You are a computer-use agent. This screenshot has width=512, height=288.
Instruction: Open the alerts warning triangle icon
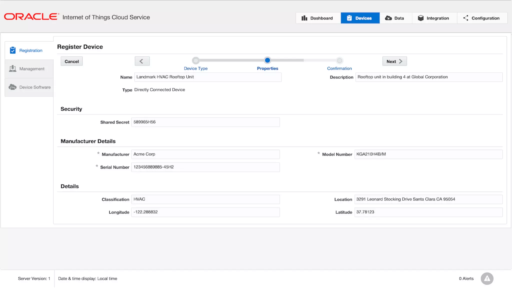[487, 278]
